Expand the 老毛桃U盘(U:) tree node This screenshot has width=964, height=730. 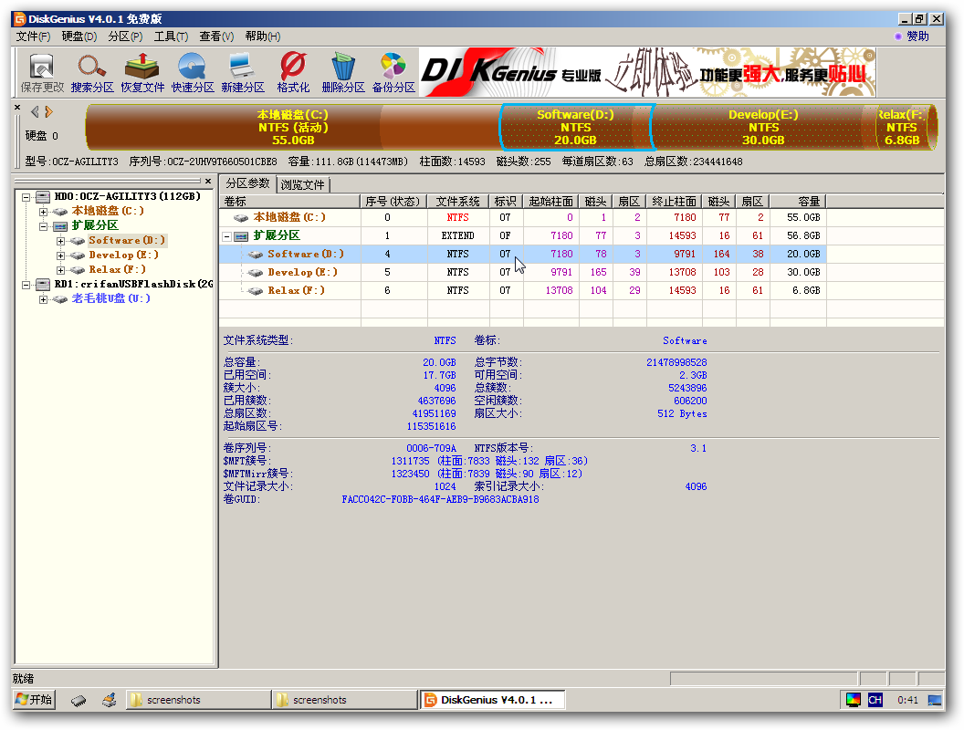43,300
